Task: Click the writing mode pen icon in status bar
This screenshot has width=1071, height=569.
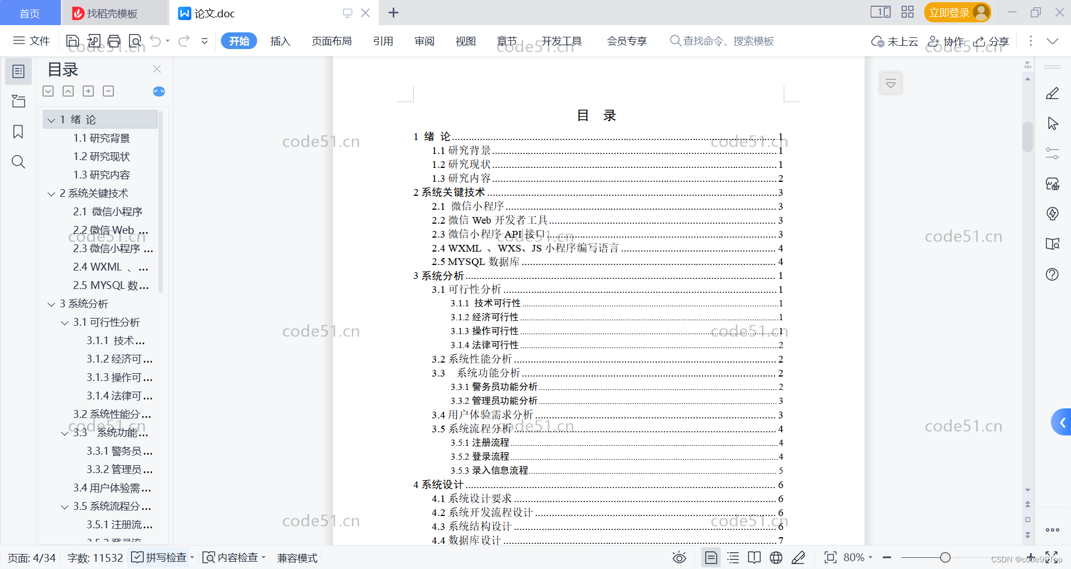Action: pos(798,557)
